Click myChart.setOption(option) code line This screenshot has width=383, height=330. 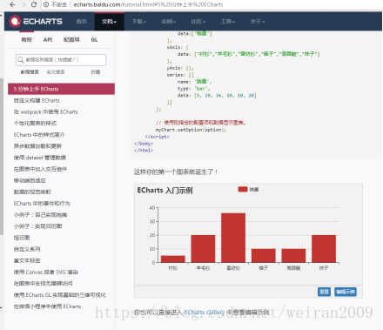pos(191,130)
